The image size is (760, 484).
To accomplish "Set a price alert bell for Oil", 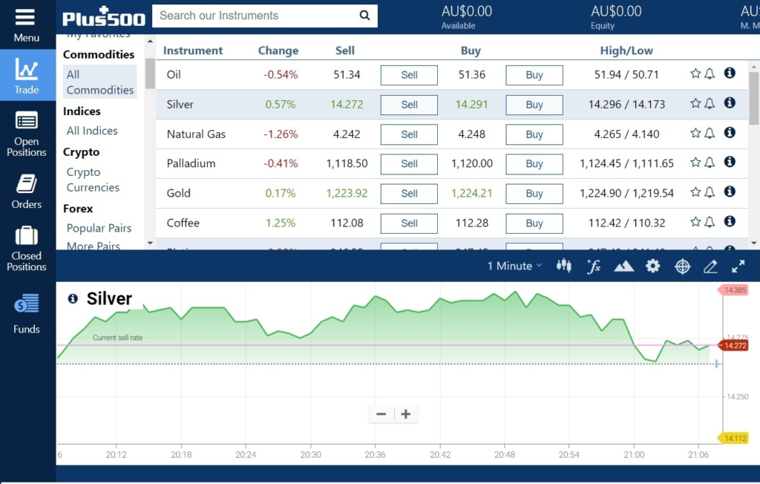I will 710,73.
